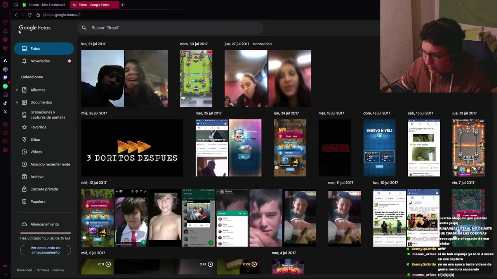This screenshot has height=279, width=497.
Task: Click the address bar showing photos.google.com
Action: click(x=62, y=15)
